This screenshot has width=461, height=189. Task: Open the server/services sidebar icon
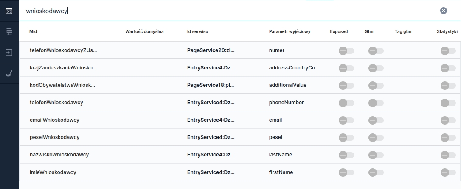(x=9, y=32)
